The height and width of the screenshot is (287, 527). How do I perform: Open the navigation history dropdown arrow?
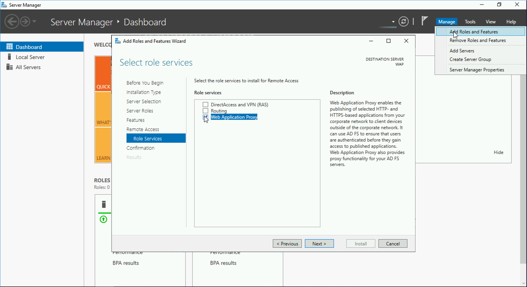tap(34, 21)
